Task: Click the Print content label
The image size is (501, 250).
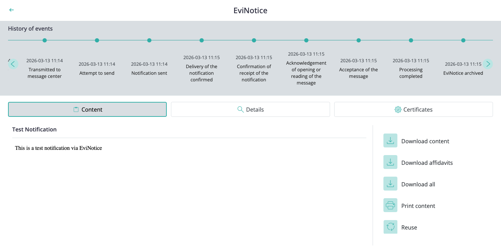Action: tap(418, 206)
